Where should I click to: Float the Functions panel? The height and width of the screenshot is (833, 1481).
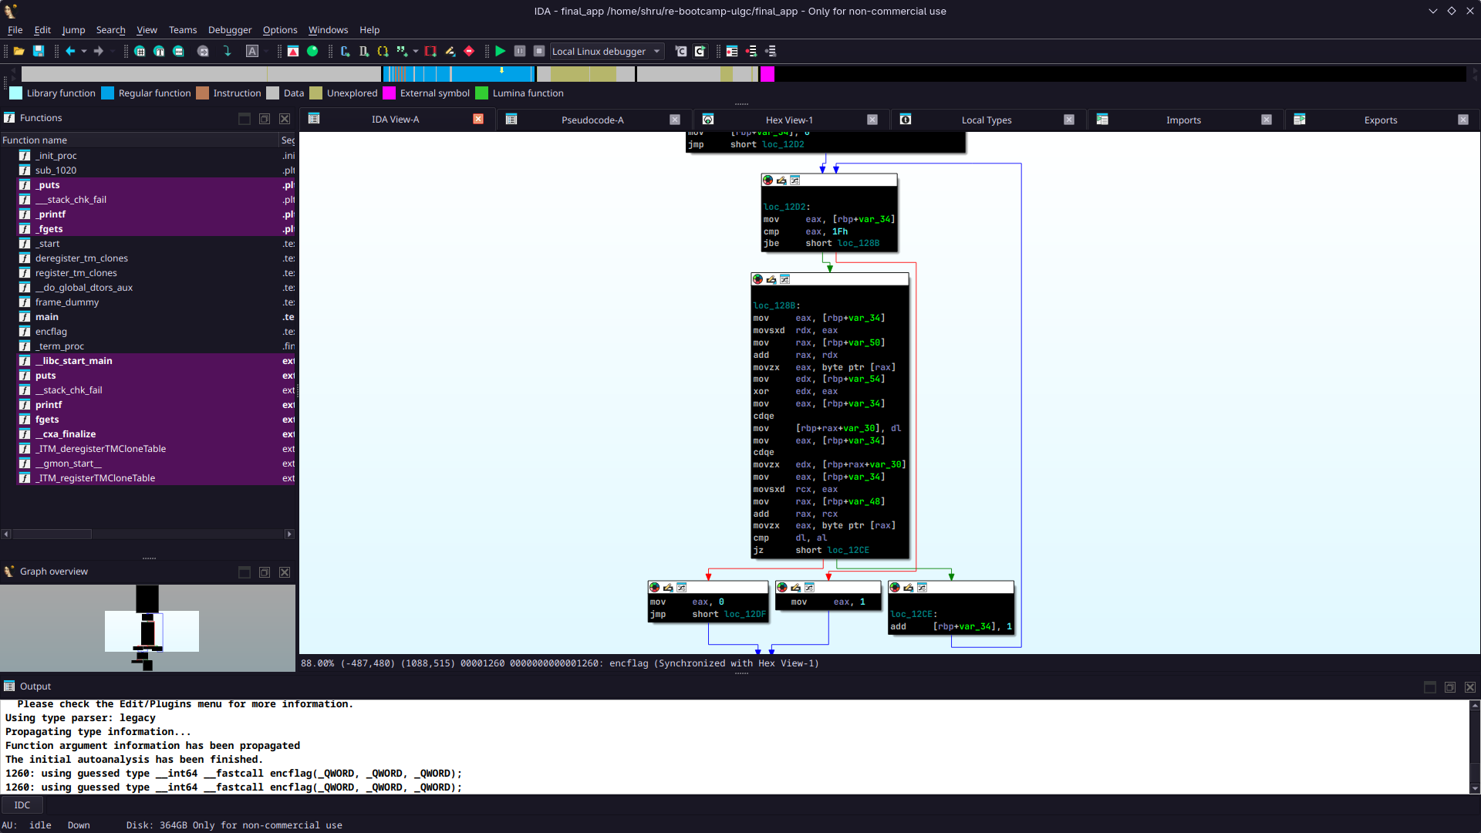point(265,119)
